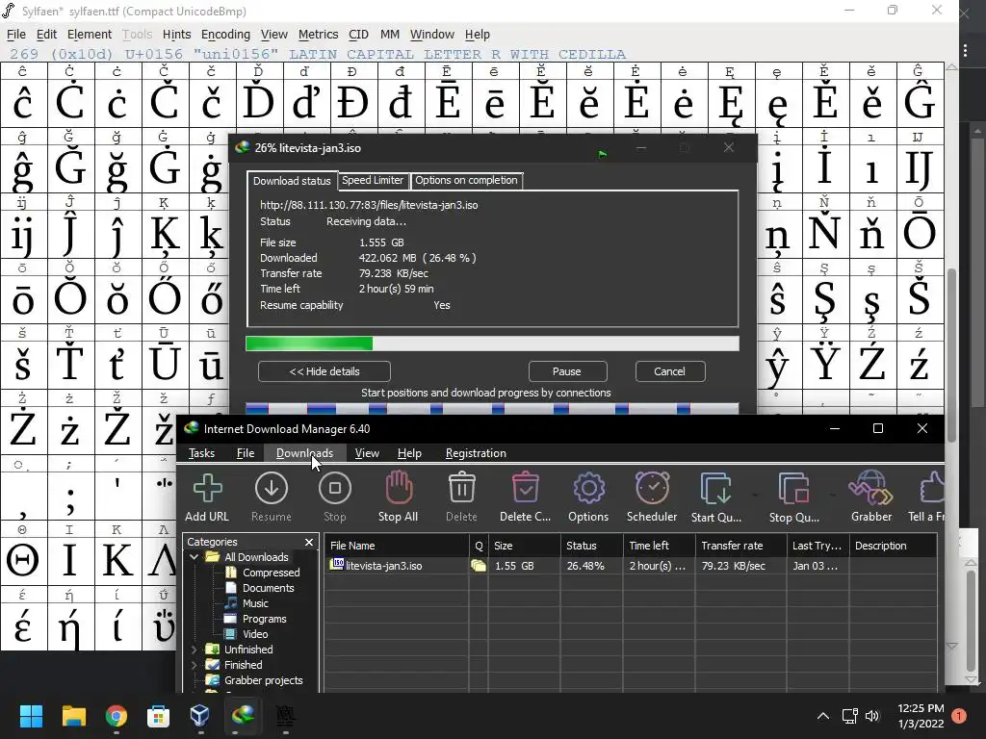The height and width of the screenshot is (739, 986).
Task: Open FontForge Metrics menu
Action: click(x=318, y=35)
